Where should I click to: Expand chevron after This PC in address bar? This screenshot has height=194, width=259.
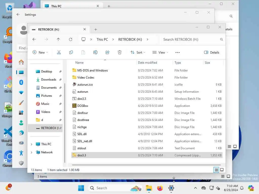point(113,39)
